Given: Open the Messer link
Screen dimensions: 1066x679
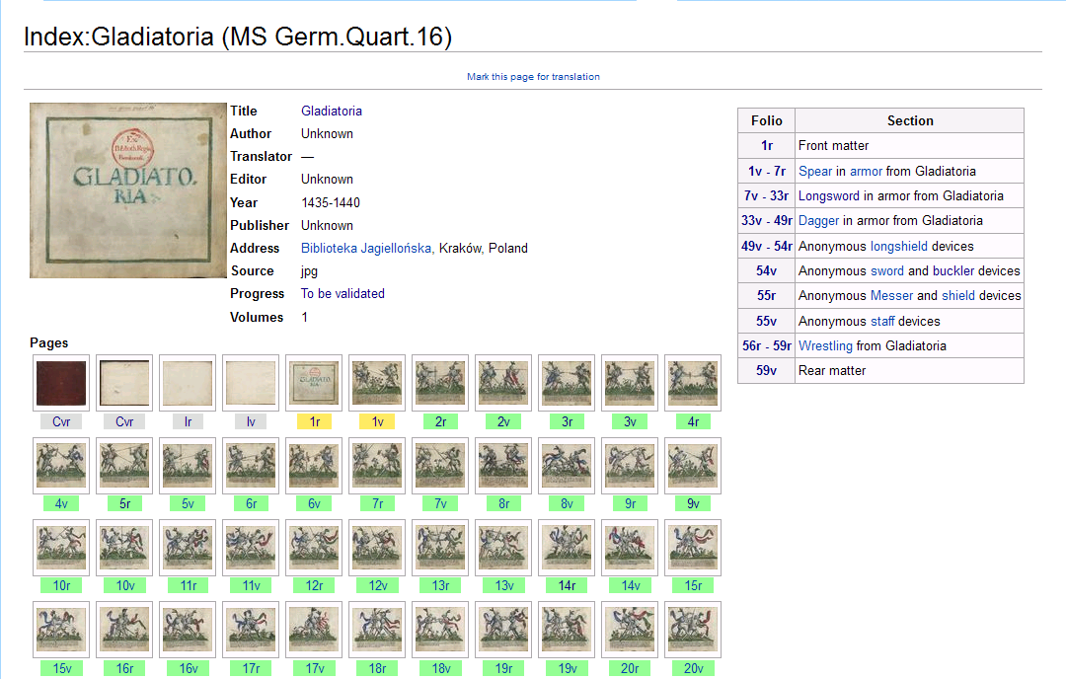Looking at the screenshot, I should pos(891,296).
